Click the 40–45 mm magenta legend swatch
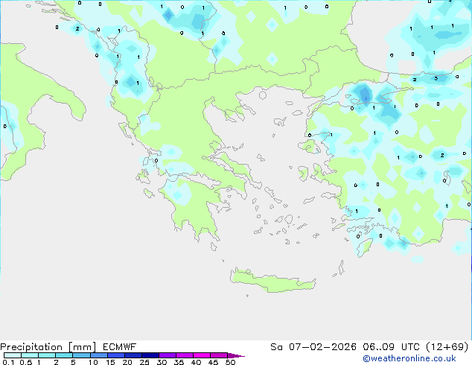Screen dimensions: 472x365 point(202,355)
